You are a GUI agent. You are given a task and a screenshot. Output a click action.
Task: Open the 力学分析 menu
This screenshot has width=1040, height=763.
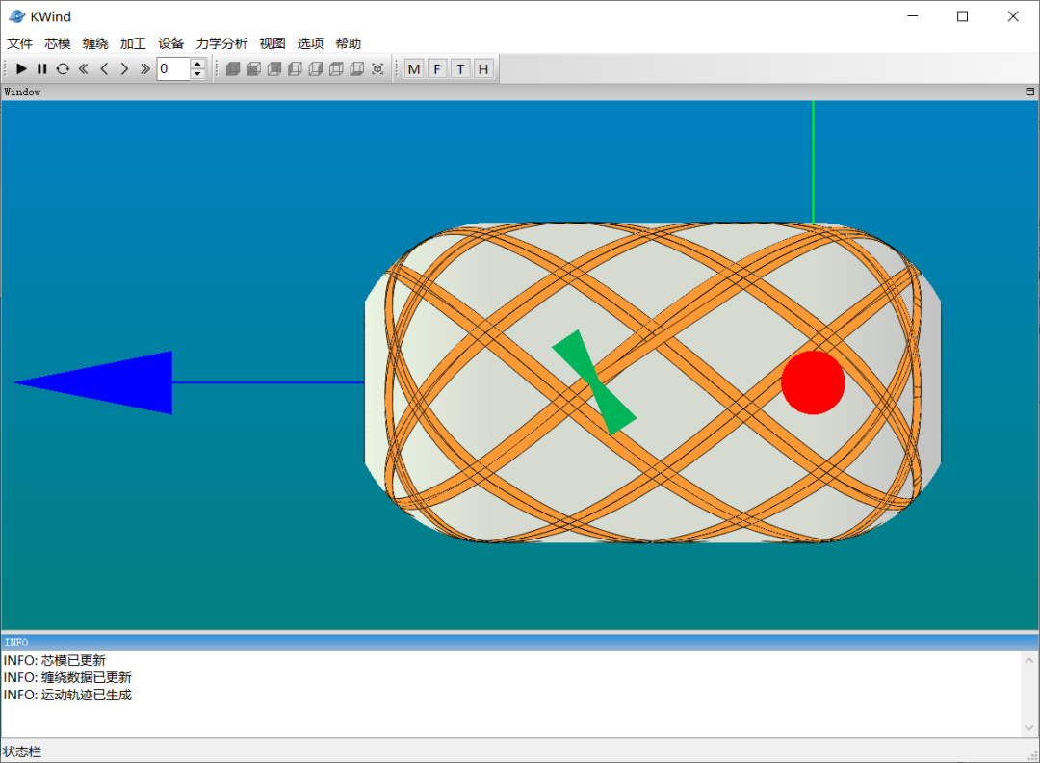(x=221, y=43)
